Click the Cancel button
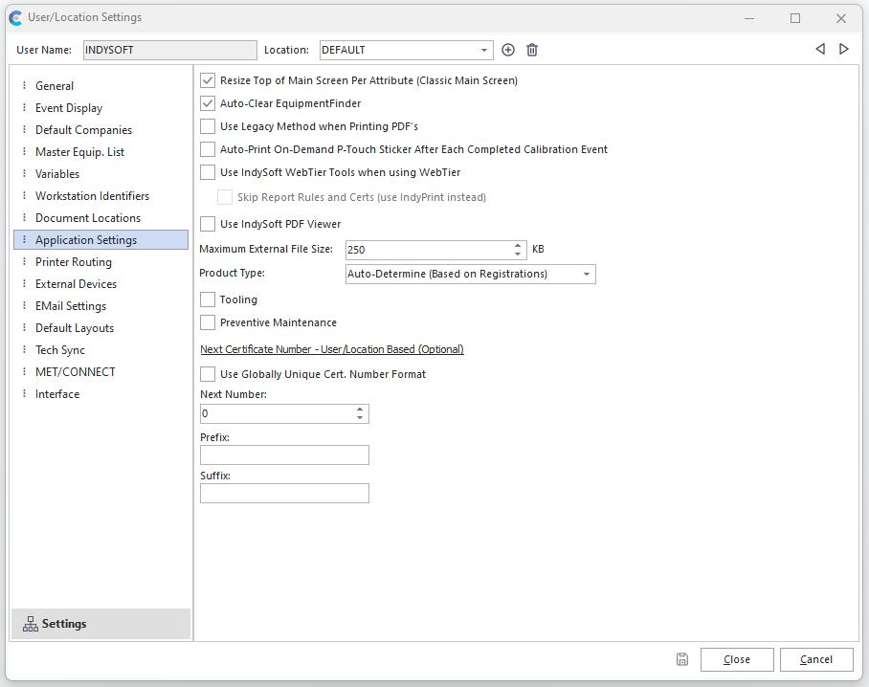Image resolution: width=869 pixels, height=687 pixels. [816, 659]
